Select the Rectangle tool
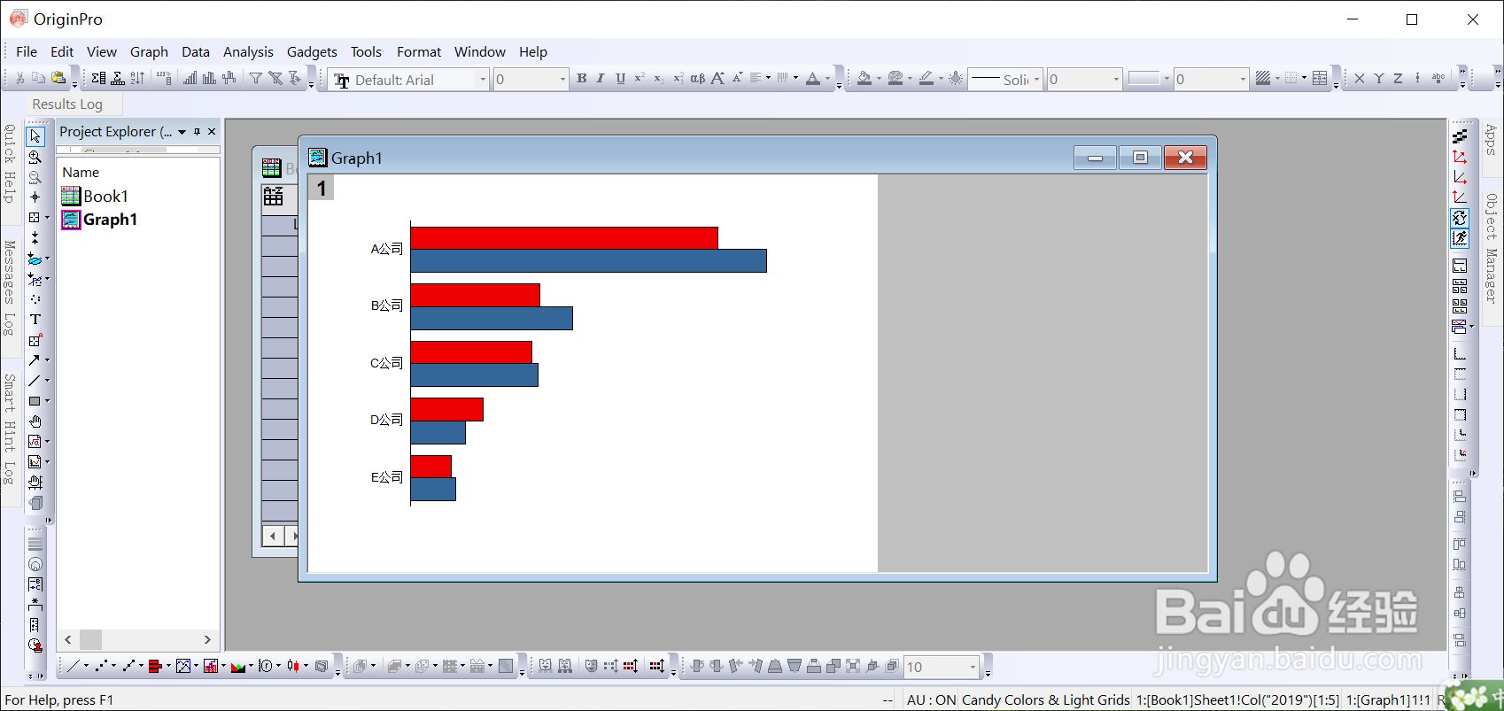This screenshot has width=1504, height=711. click(35, 401)
